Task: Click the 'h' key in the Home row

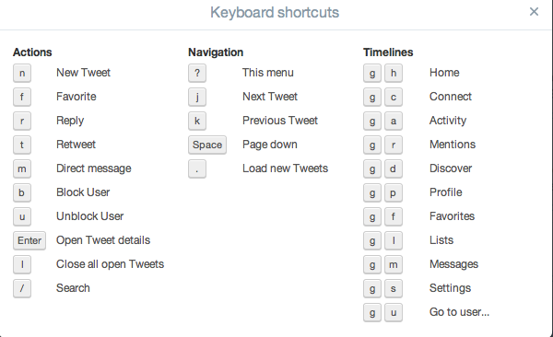Action: click(x=394, y=73)
